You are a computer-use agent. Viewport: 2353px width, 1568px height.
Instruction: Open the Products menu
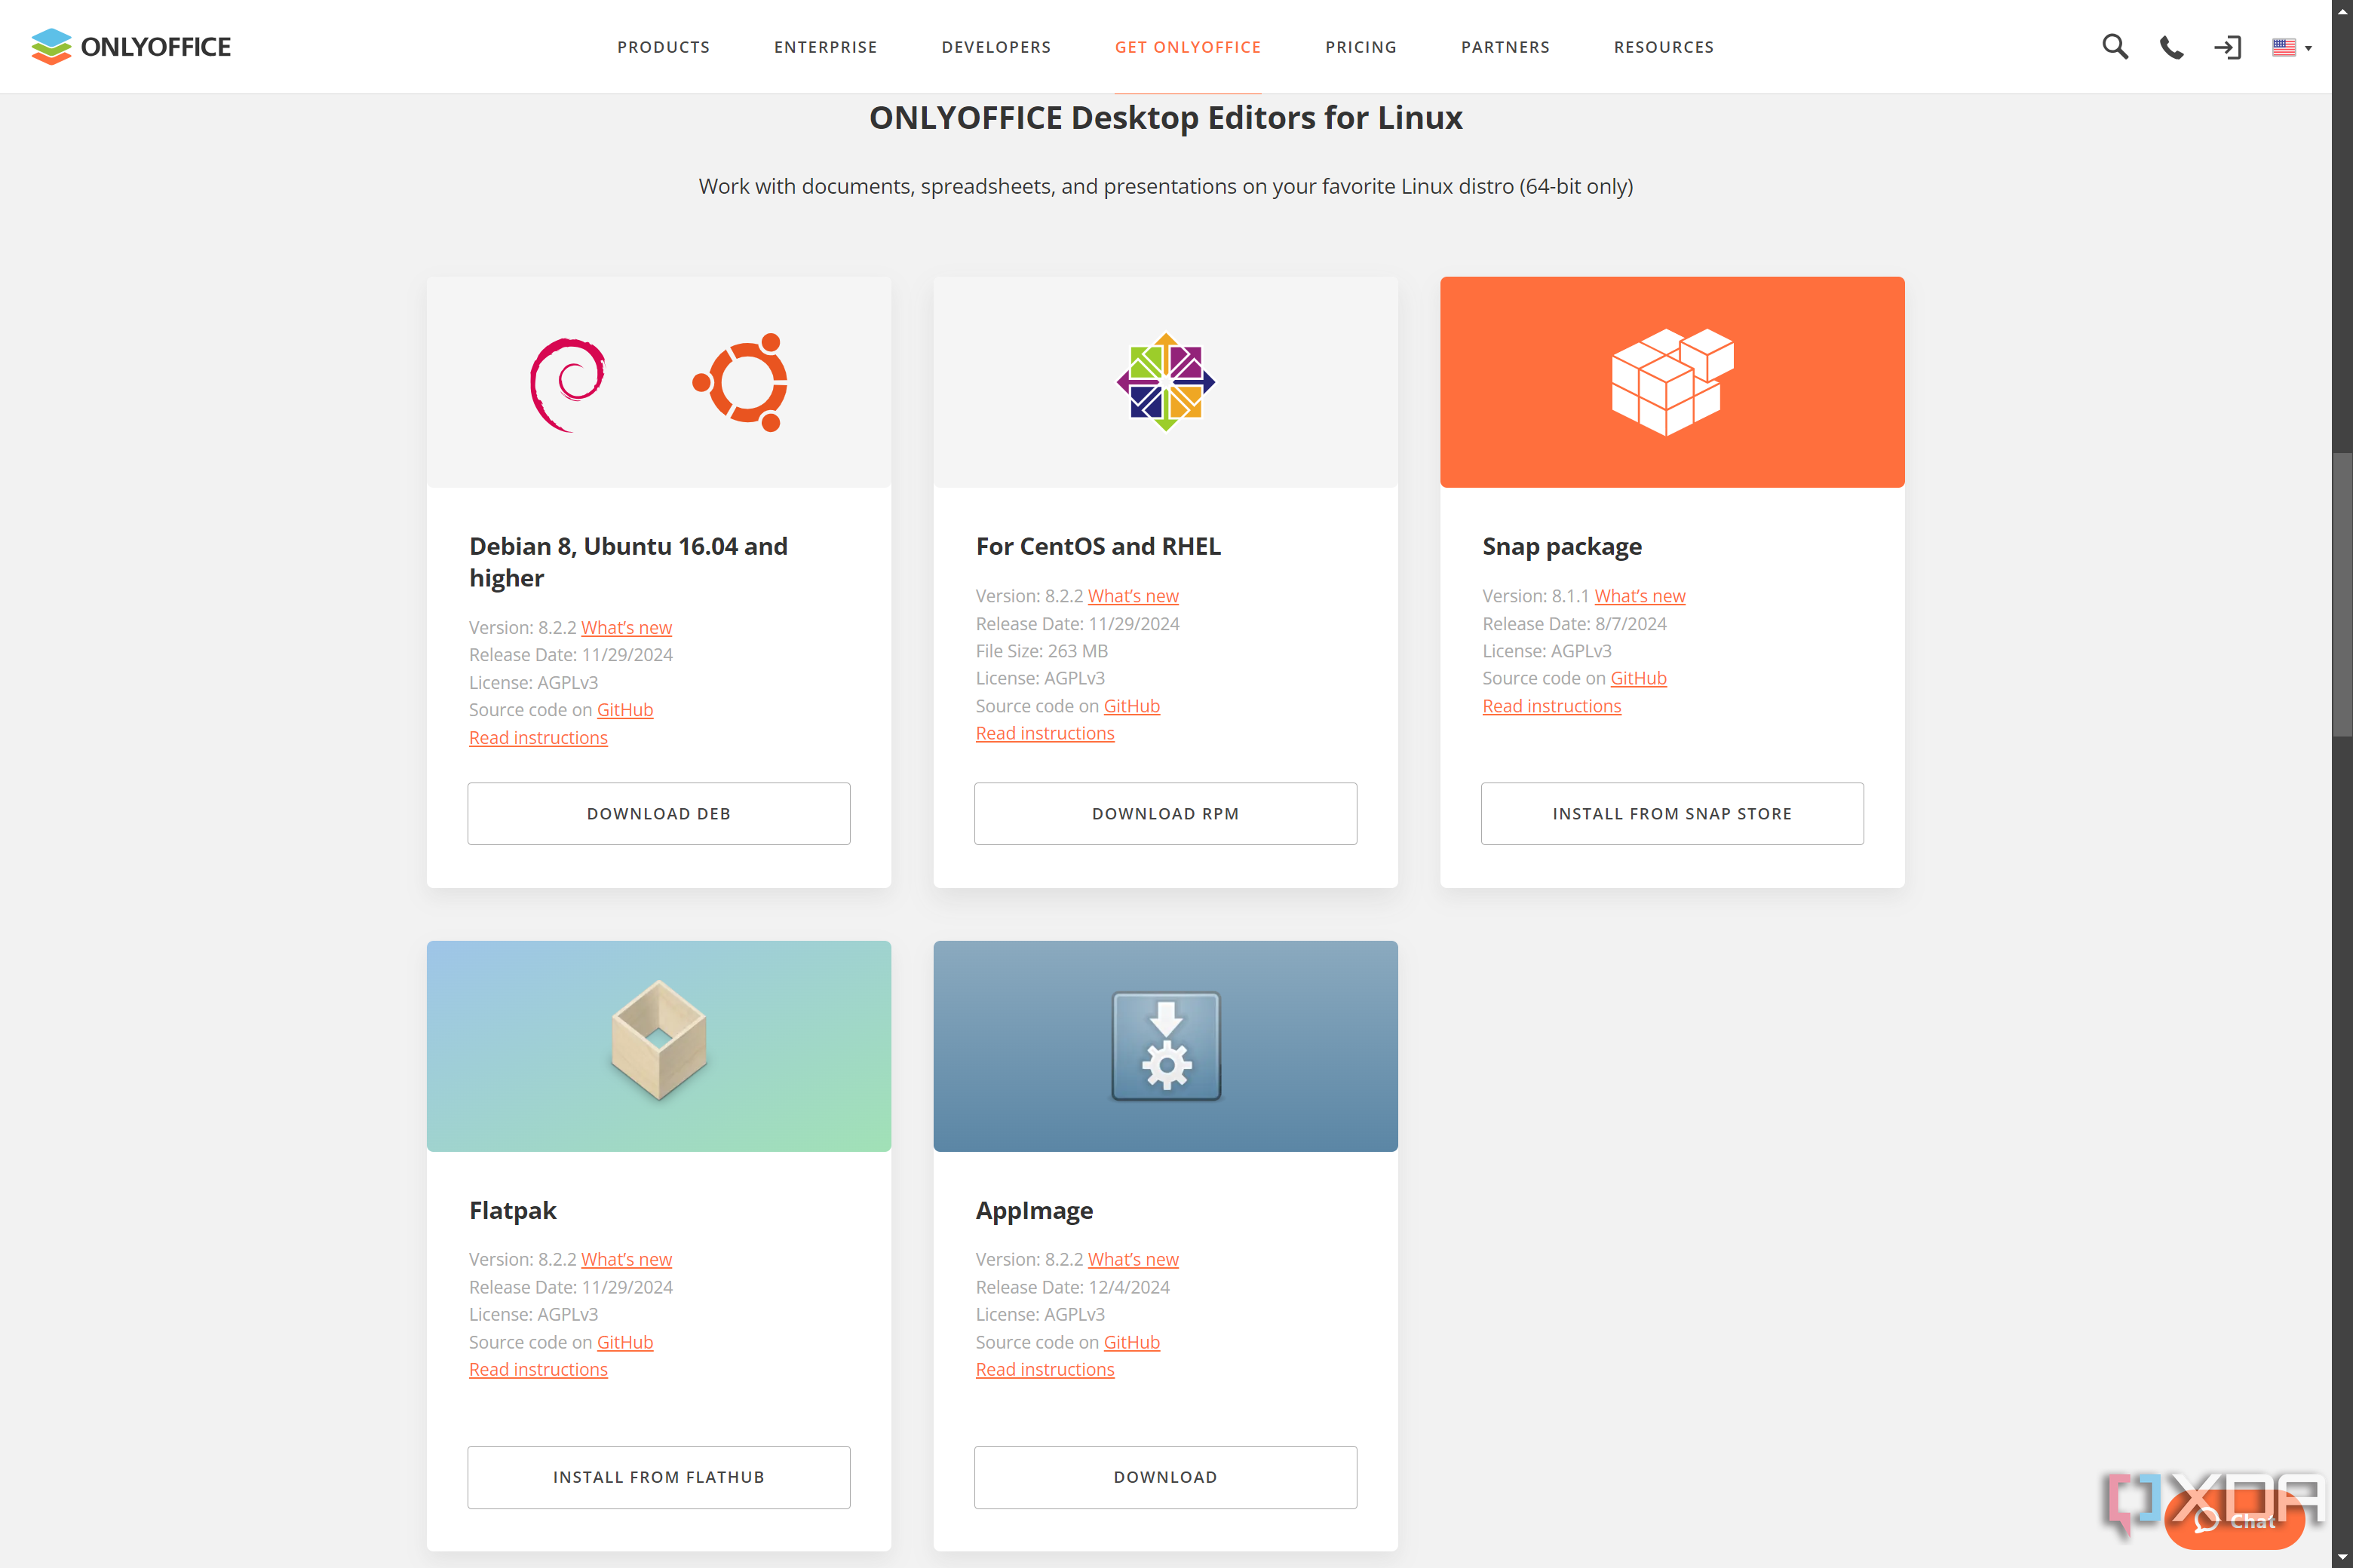[663, 47]
